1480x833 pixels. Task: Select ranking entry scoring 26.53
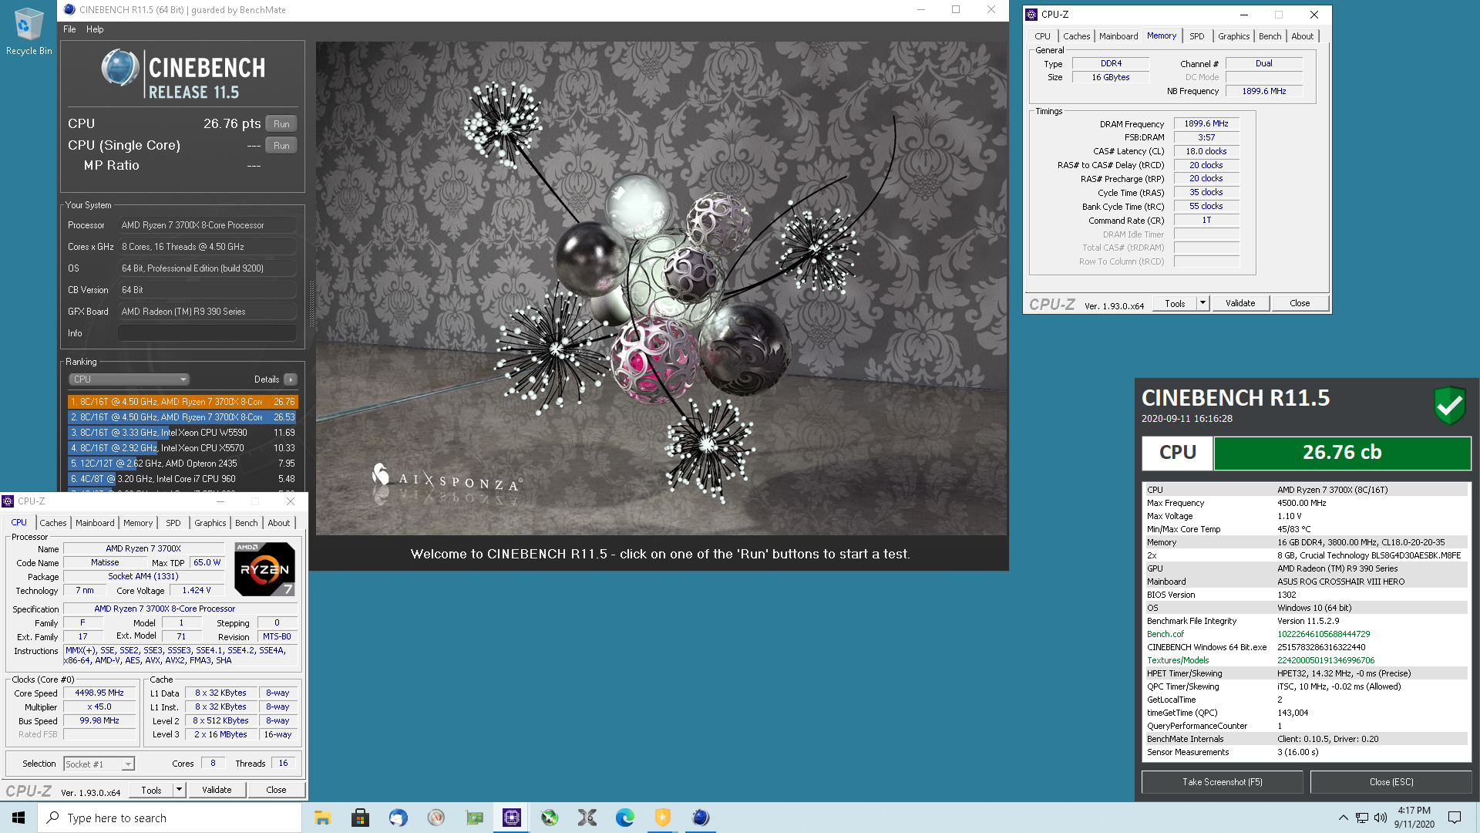point(183,417)
